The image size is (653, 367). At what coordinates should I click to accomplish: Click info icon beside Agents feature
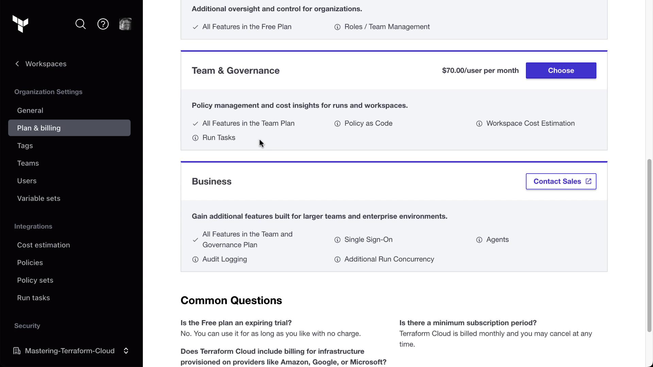pyautogui.click(x=479, y=240)
